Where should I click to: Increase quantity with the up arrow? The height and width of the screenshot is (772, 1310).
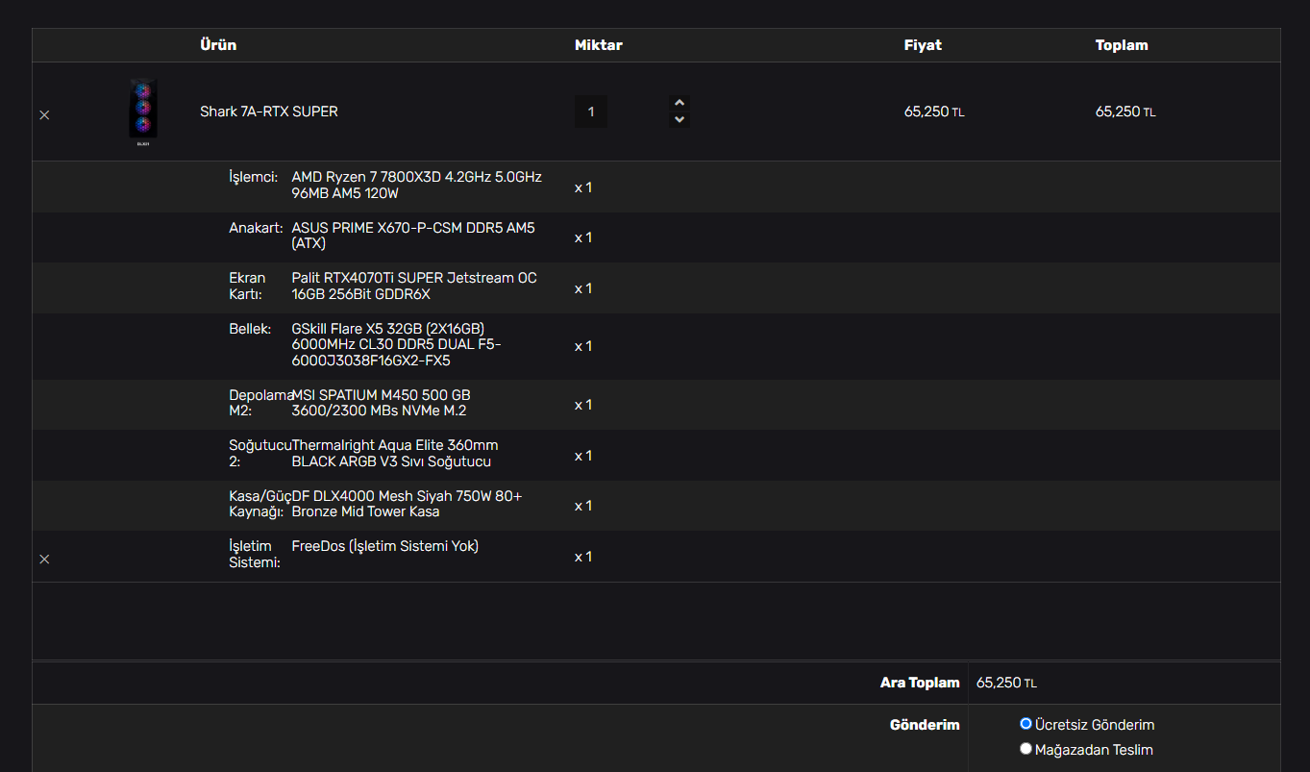pos(680,103)
